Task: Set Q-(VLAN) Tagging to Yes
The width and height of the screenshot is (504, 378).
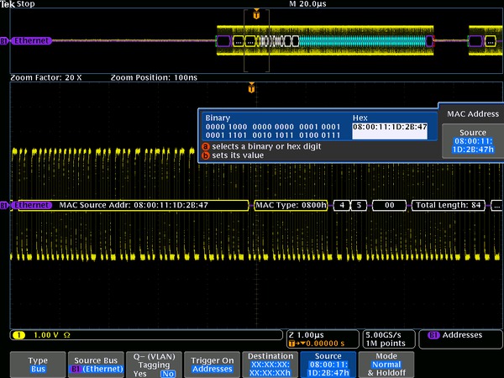Action: 139,373
